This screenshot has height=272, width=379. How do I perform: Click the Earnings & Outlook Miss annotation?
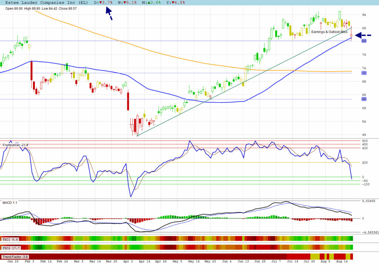point(329,32)
